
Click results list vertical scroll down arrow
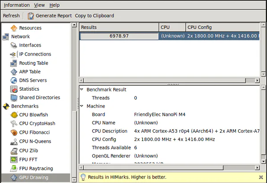click(x=263, y=74)
